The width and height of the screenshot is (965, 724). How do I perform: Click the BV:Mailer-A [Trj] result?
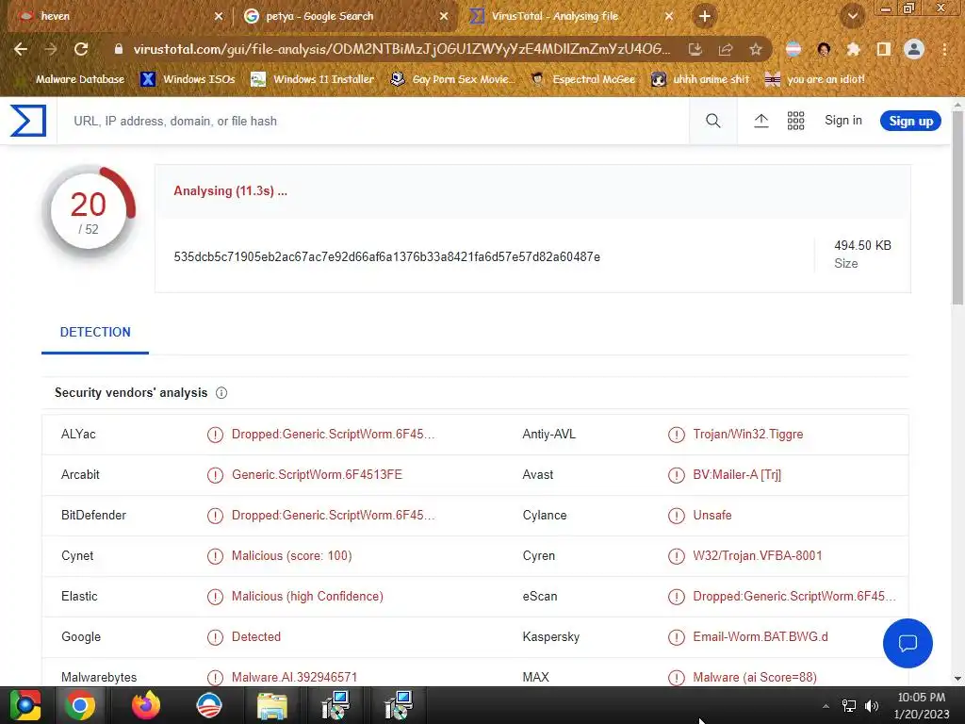coord(737,475)
